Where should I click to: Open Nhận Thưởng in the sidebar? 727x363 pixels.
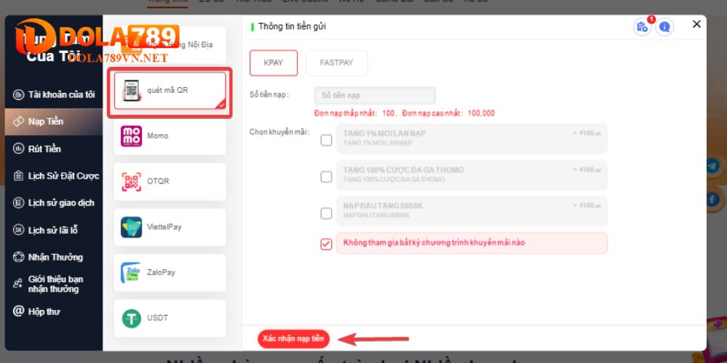click(x=54, y=257)
